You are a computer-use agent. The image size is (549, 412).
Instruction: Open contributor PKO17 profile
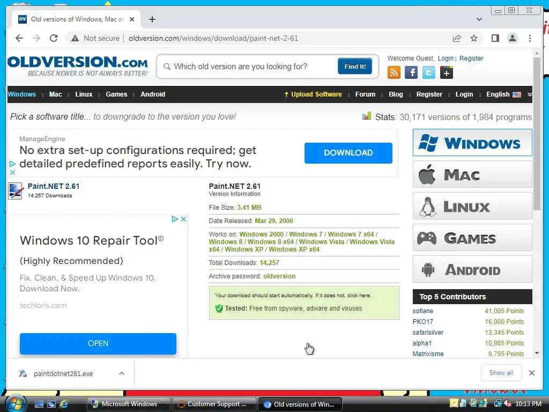tap(422, 322)
